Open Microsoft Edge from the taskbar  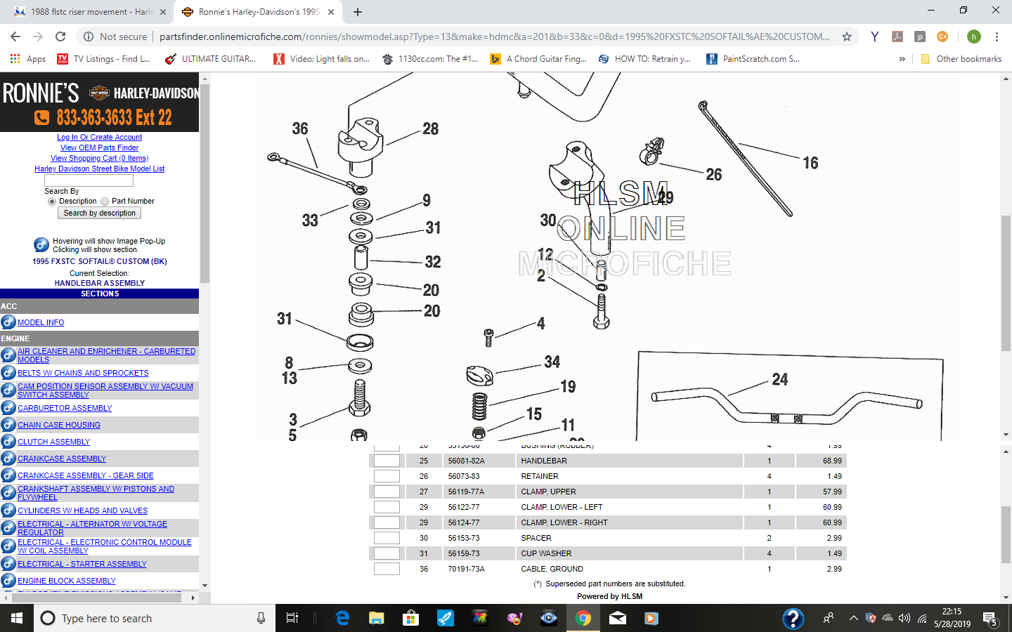[x=342, y=618]
